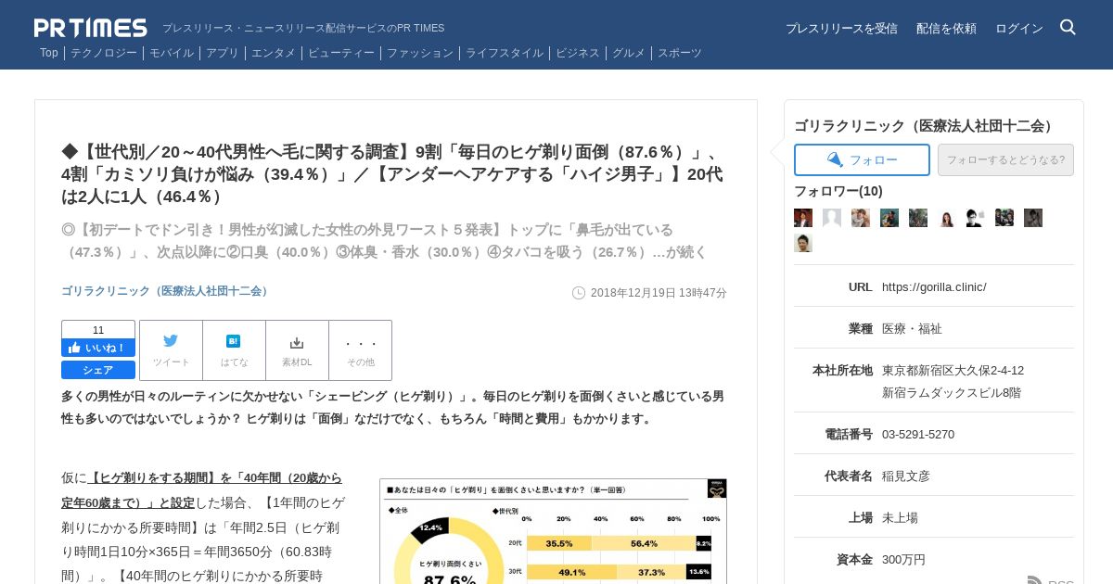Click ログイン link
The image size is (1113, 584).
point(1019,29)
